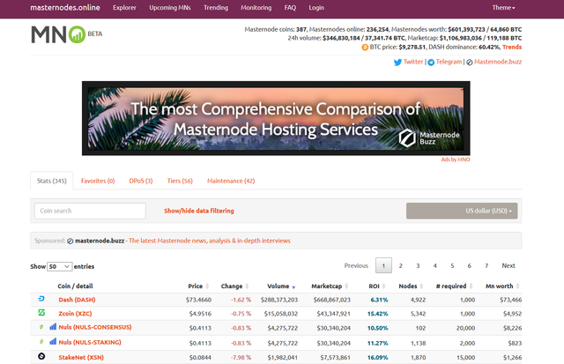Go to page 5 of results
Viewport: 564px width, 364px height.
click(452, 266)
